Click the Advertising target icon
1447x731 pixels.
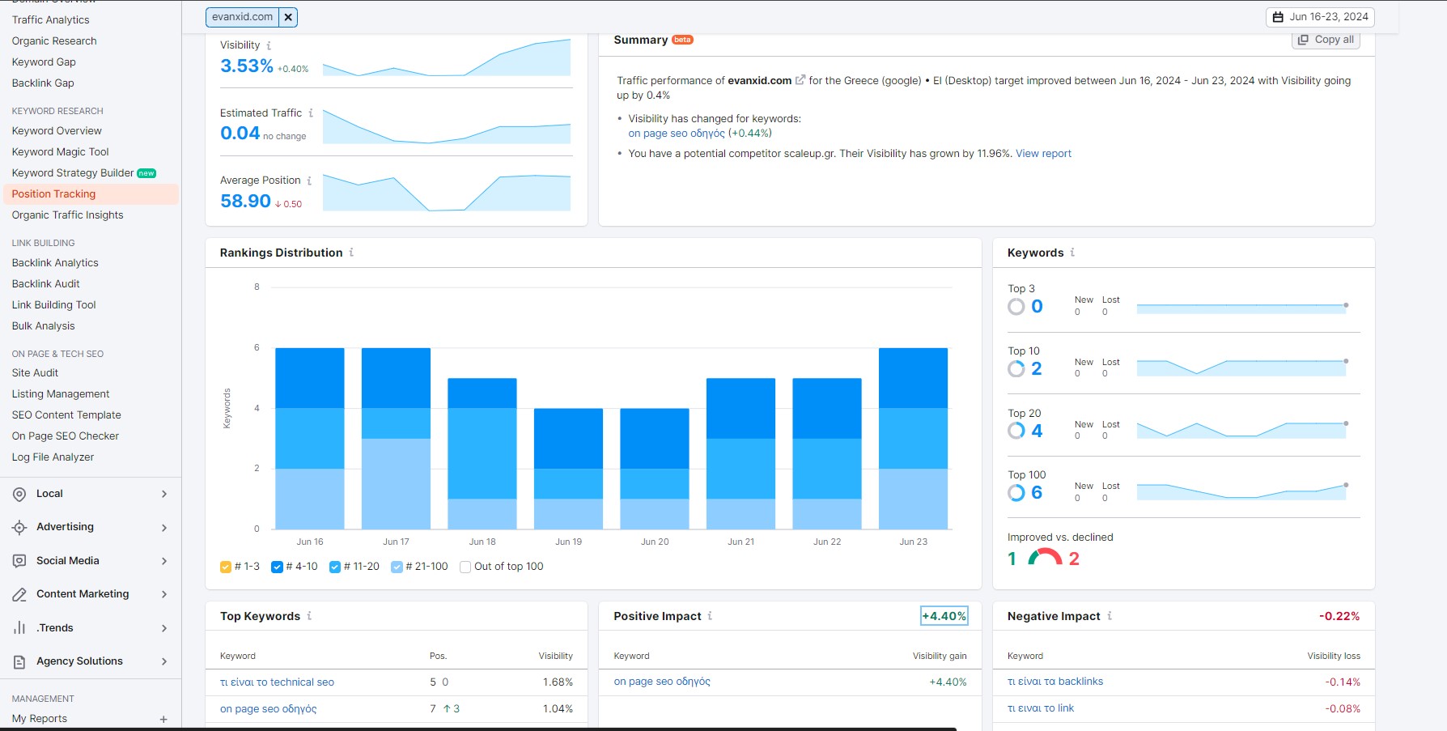(19, 528)
